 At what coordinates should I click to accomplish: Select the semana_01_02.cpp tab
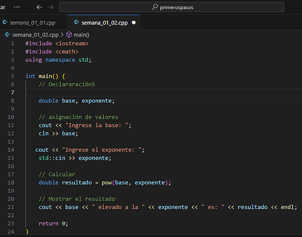click(x=105, y=23)
